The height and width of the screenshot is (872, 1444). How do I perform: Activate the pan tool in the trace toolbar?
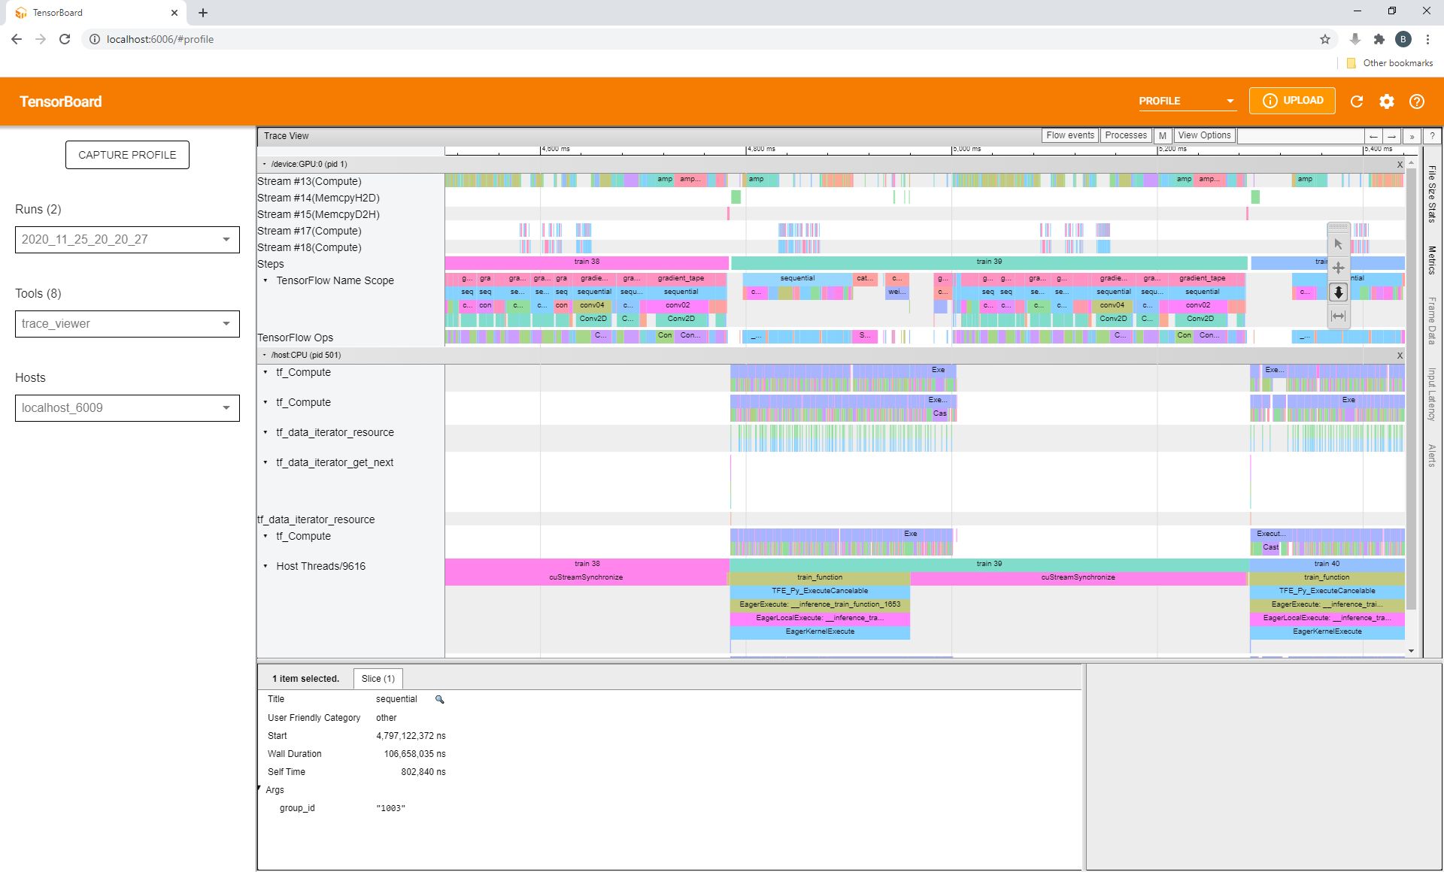(x=1339, y=268)
